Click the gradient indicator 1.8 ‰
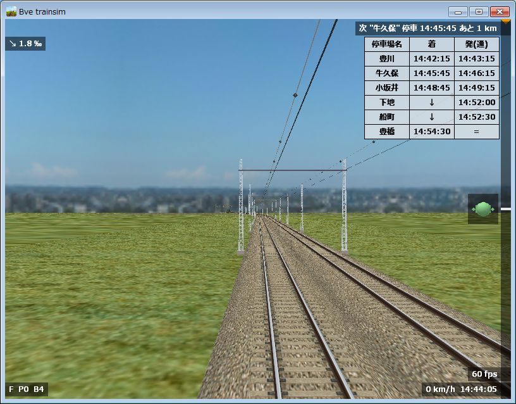The width and height of the screenshot is (516, 404). [x=25, y=44]
